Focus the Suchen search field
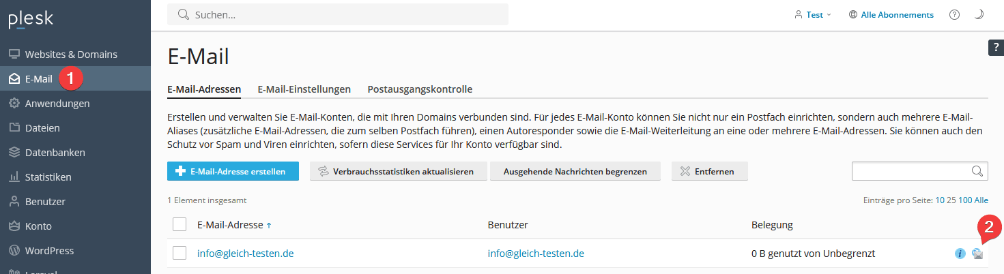This screenshot has width=1004, height=274. click(x=341, y=14)
